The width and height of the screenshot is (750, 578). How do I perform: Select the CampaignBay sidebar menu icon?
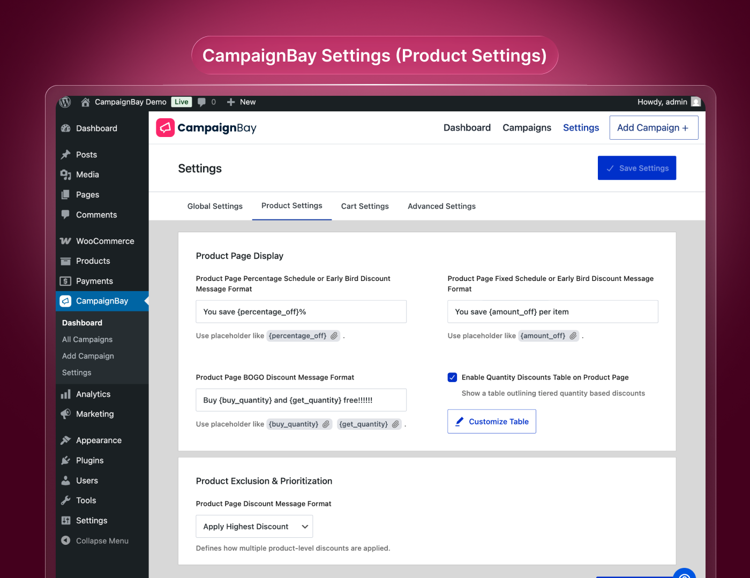(x=65, y=301)
